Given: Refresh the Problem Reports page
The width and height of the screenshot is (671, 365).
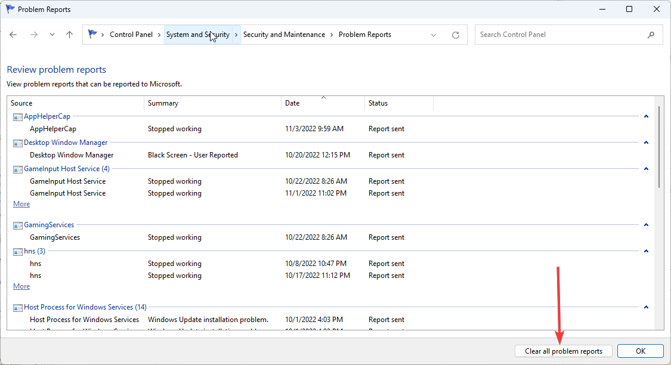Looking at the screenshot, I should coord(455,35).
